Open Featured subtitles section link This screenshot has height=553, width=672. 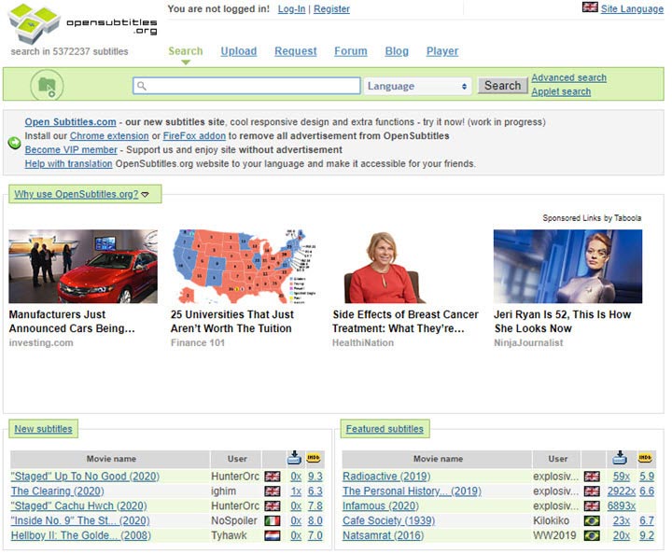coord(385,429)
